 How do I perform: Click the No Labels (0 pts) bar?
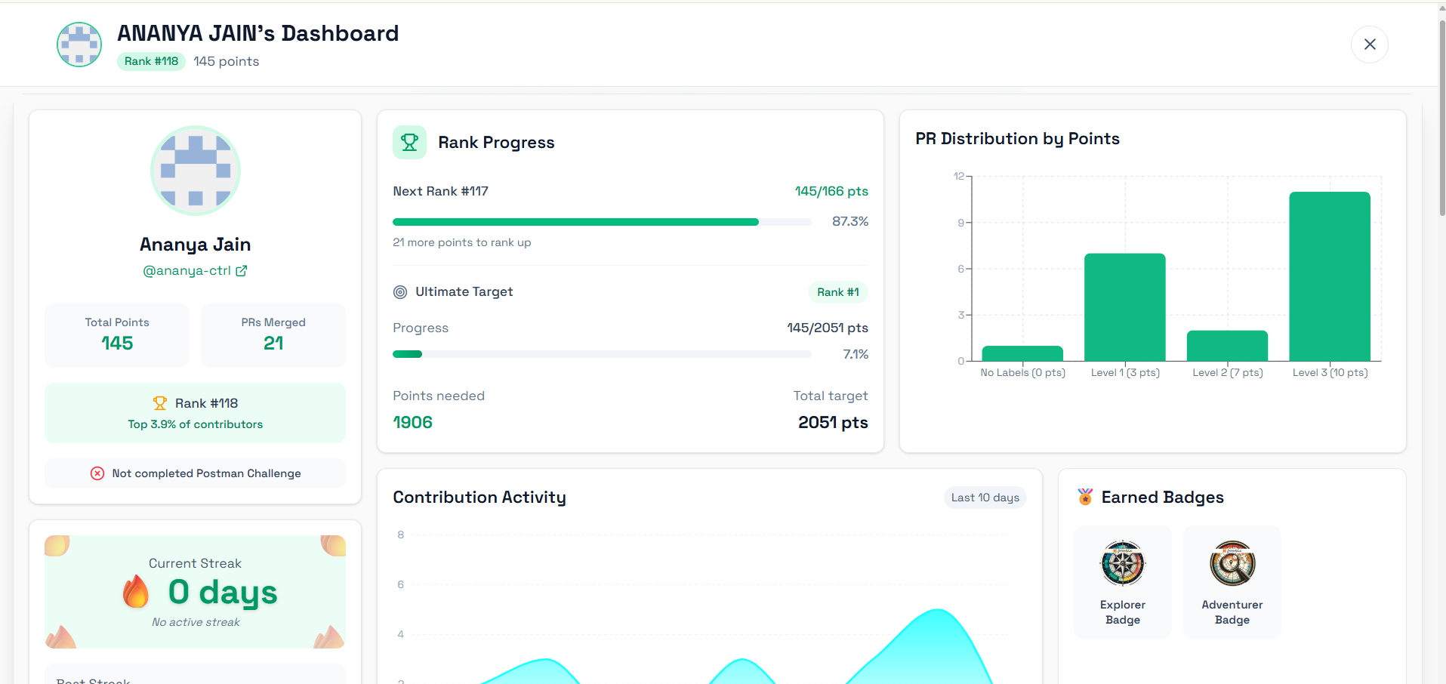1022,353
